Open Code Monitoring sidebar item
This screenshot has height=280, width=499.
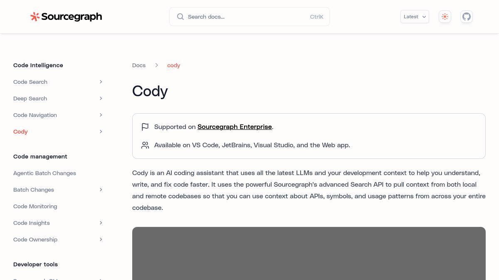(x=35, y=206)
